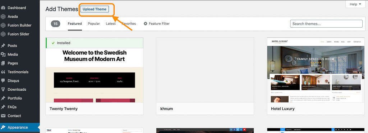
Task: Click the Avada icon in sidebar
Action: pos(3,16)
